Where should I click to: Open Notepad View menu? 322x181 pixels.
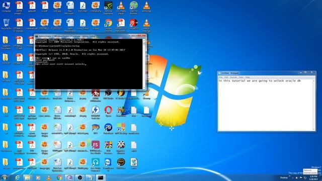point(241,77)
